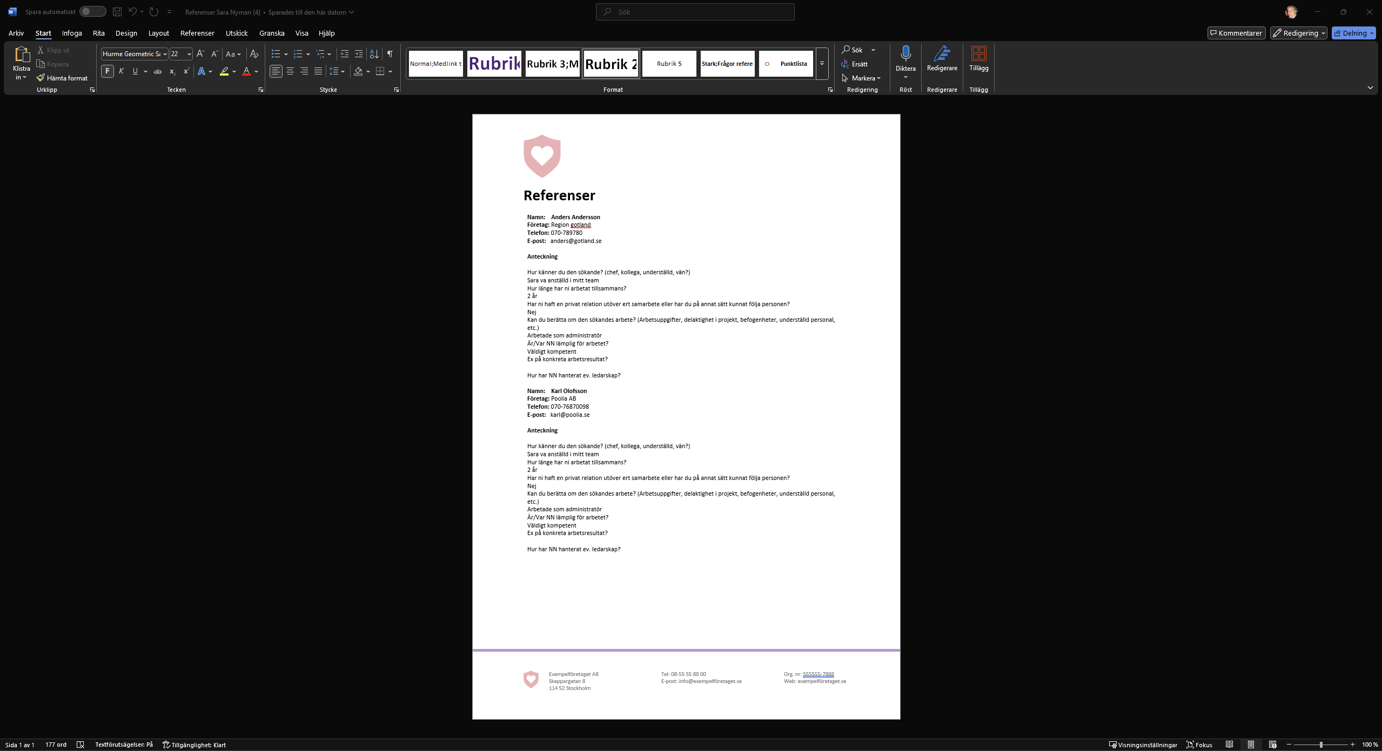Toggle show paragraph marks (¶) icon
This screenshot has height=751, width=1382.
tap(390, 53)
